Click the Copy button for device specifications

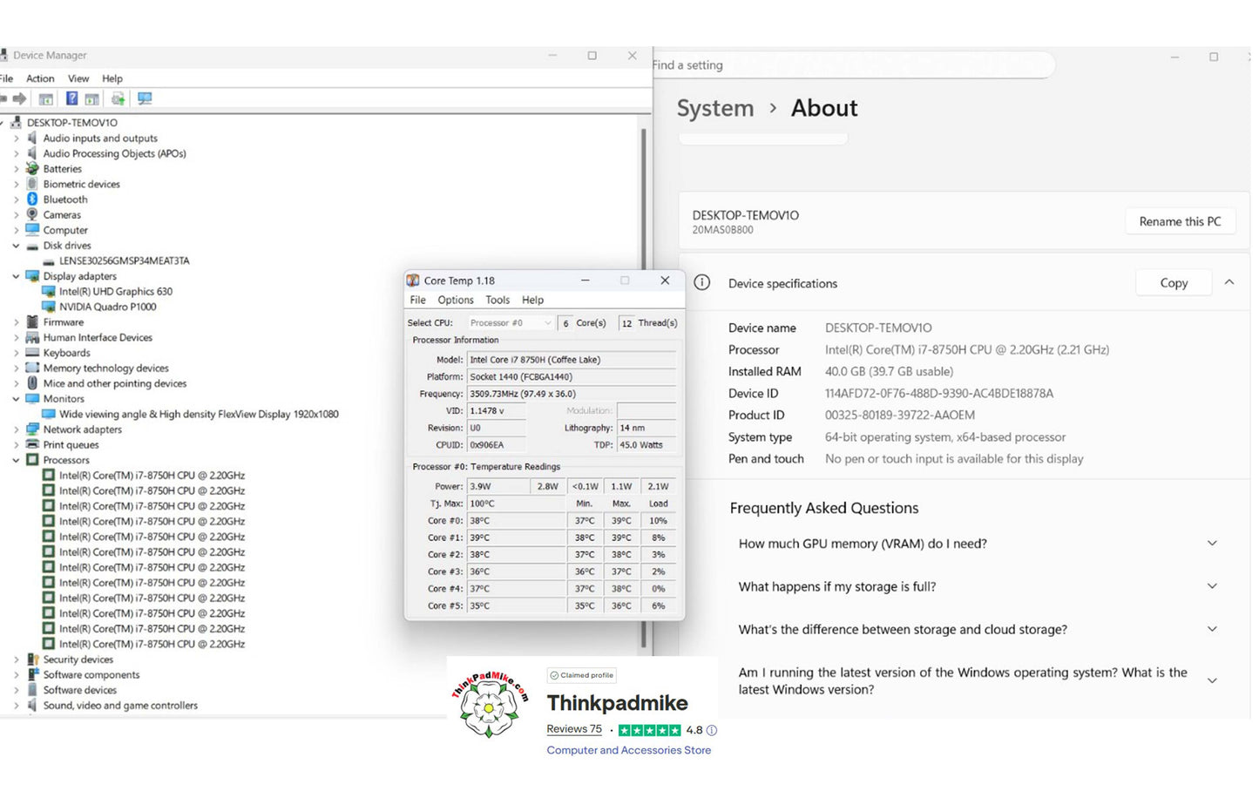click(x=1174, y=283)
